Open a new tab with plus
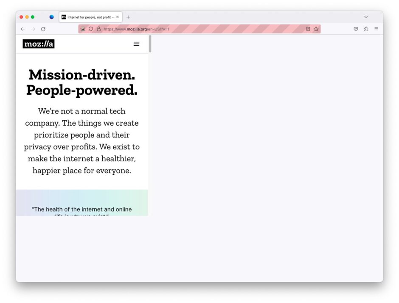The height and width of the screenshot is (303, 399). tap(128, 17)
